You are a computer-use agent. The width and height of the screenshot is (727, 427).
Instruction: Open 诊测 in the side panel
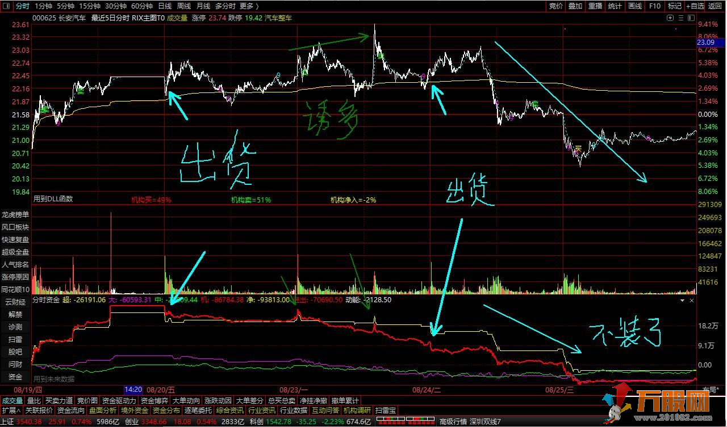click(x=15, y=327)
